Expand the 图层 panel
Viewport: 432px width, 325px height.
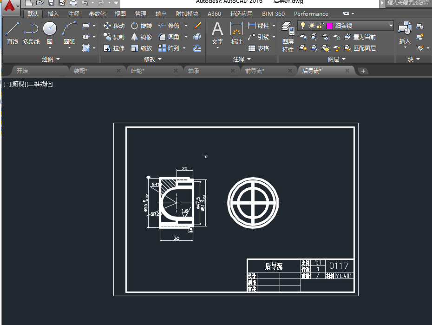pyautogui.click(x=336, y=59)
